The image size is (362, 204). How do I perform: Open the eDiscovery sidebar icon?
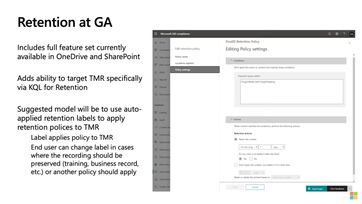[x=156, y=164]
